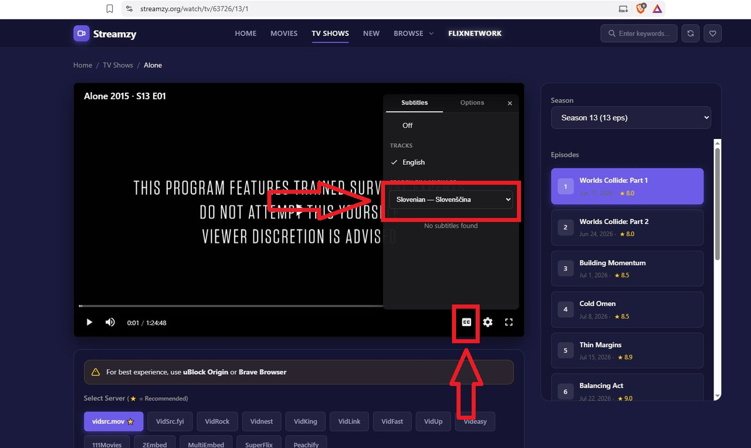This screenshot has height=448, width=751.
Task: Open player settings gear
Action: point(488,322)
